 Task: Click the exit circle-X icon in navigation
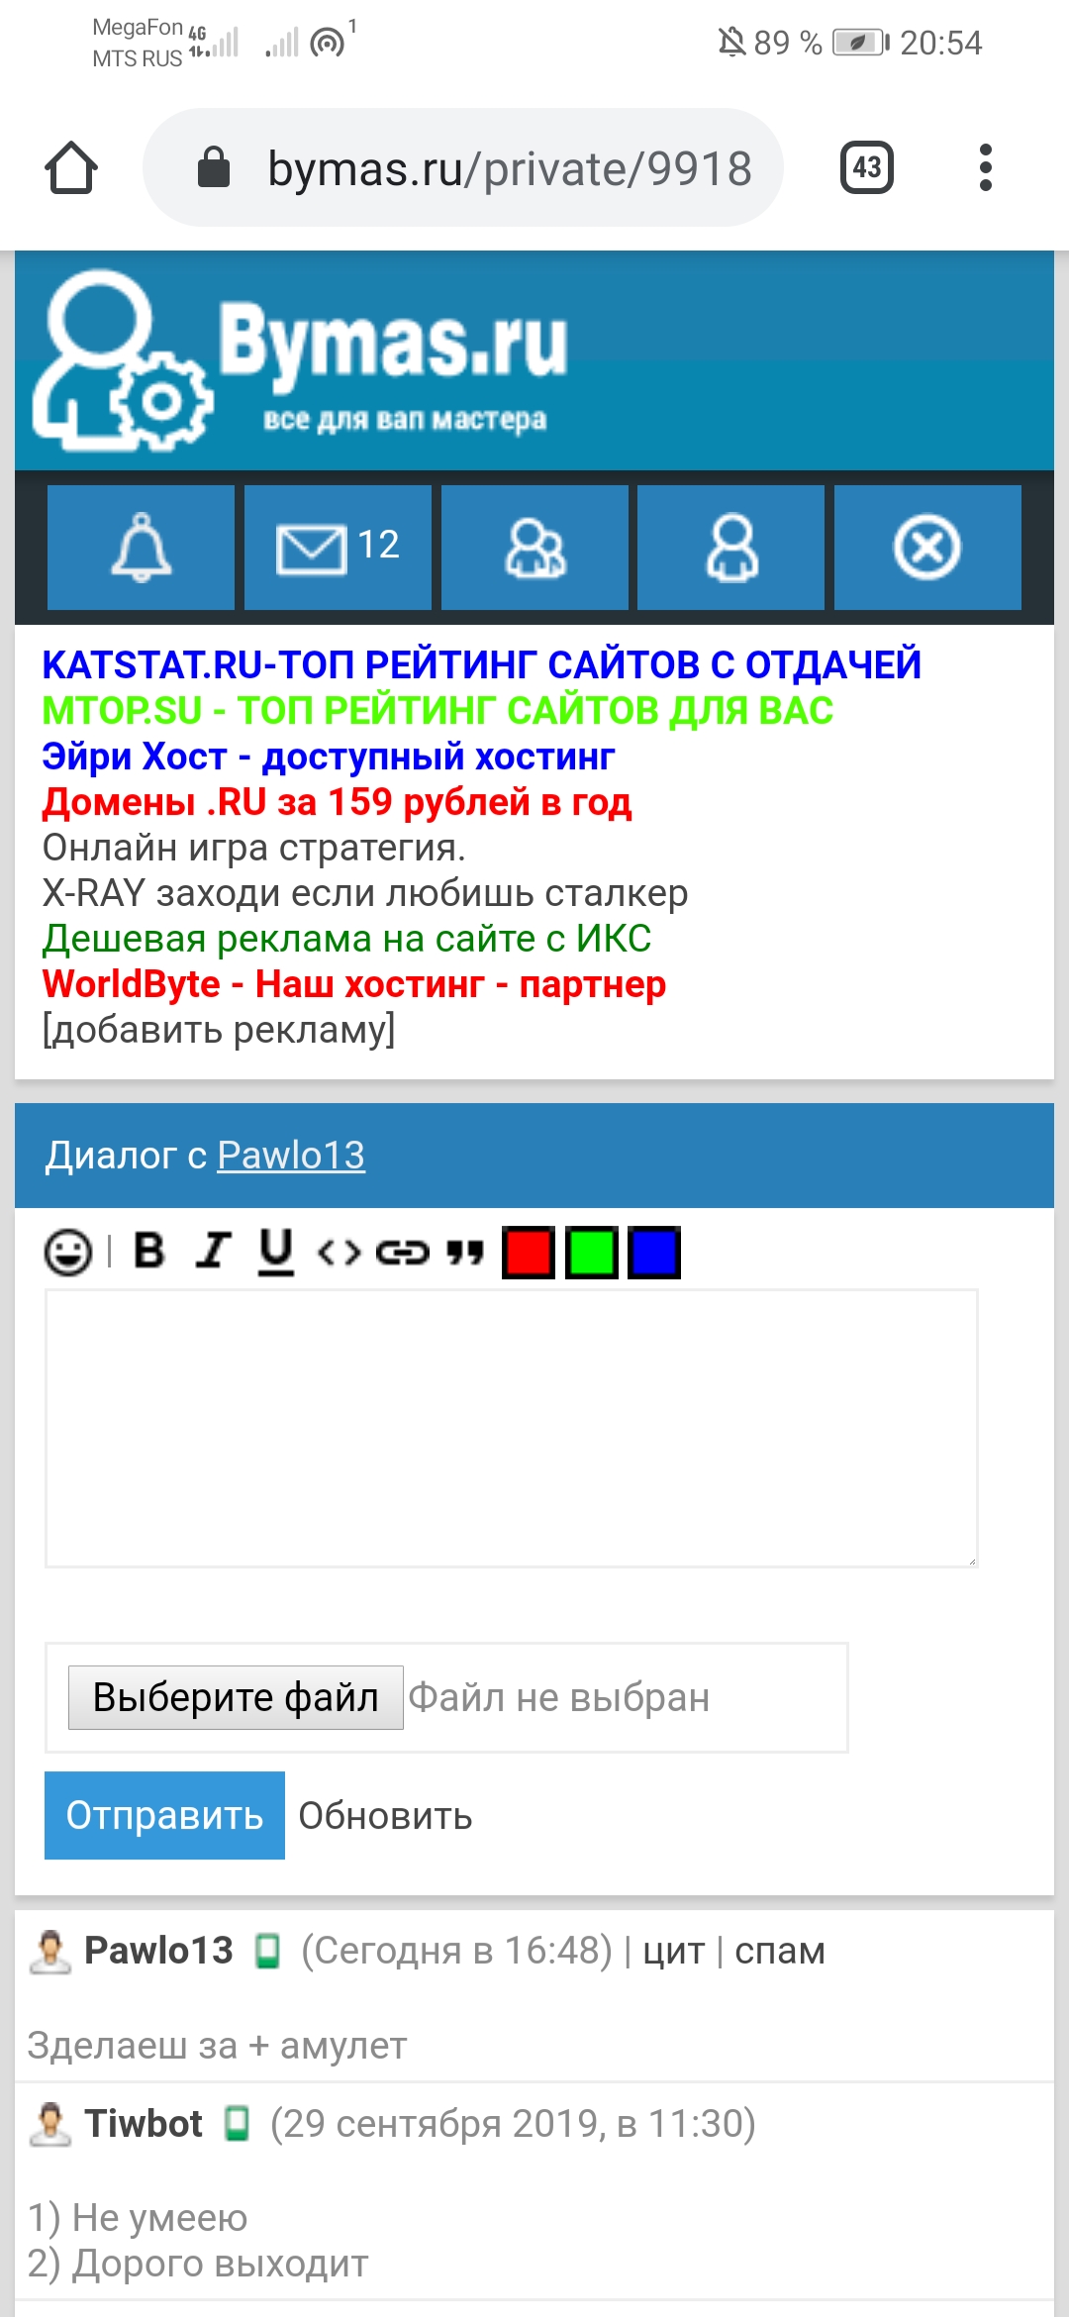click(x=926, y=547)
